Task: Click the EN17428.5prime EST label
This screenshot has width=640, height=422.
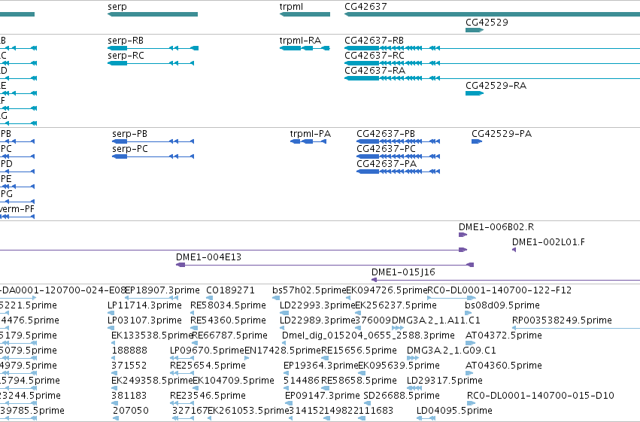Action: (283, 351)
